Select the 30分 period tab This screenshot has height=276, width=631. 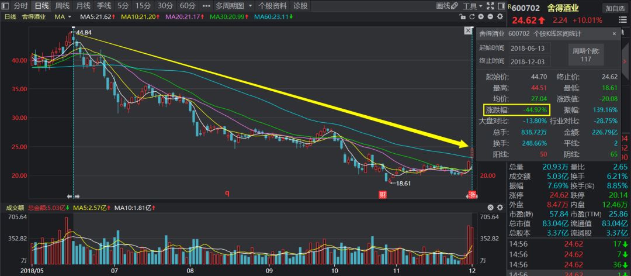click(x=165, y=6)
